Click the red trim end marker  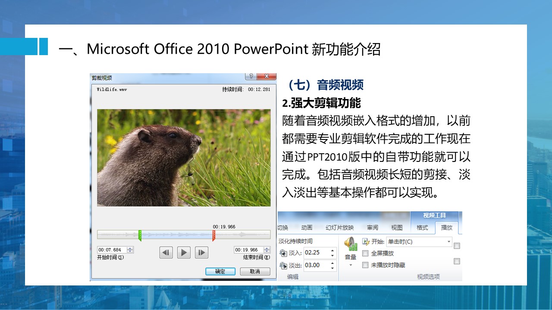pos(213,235)
